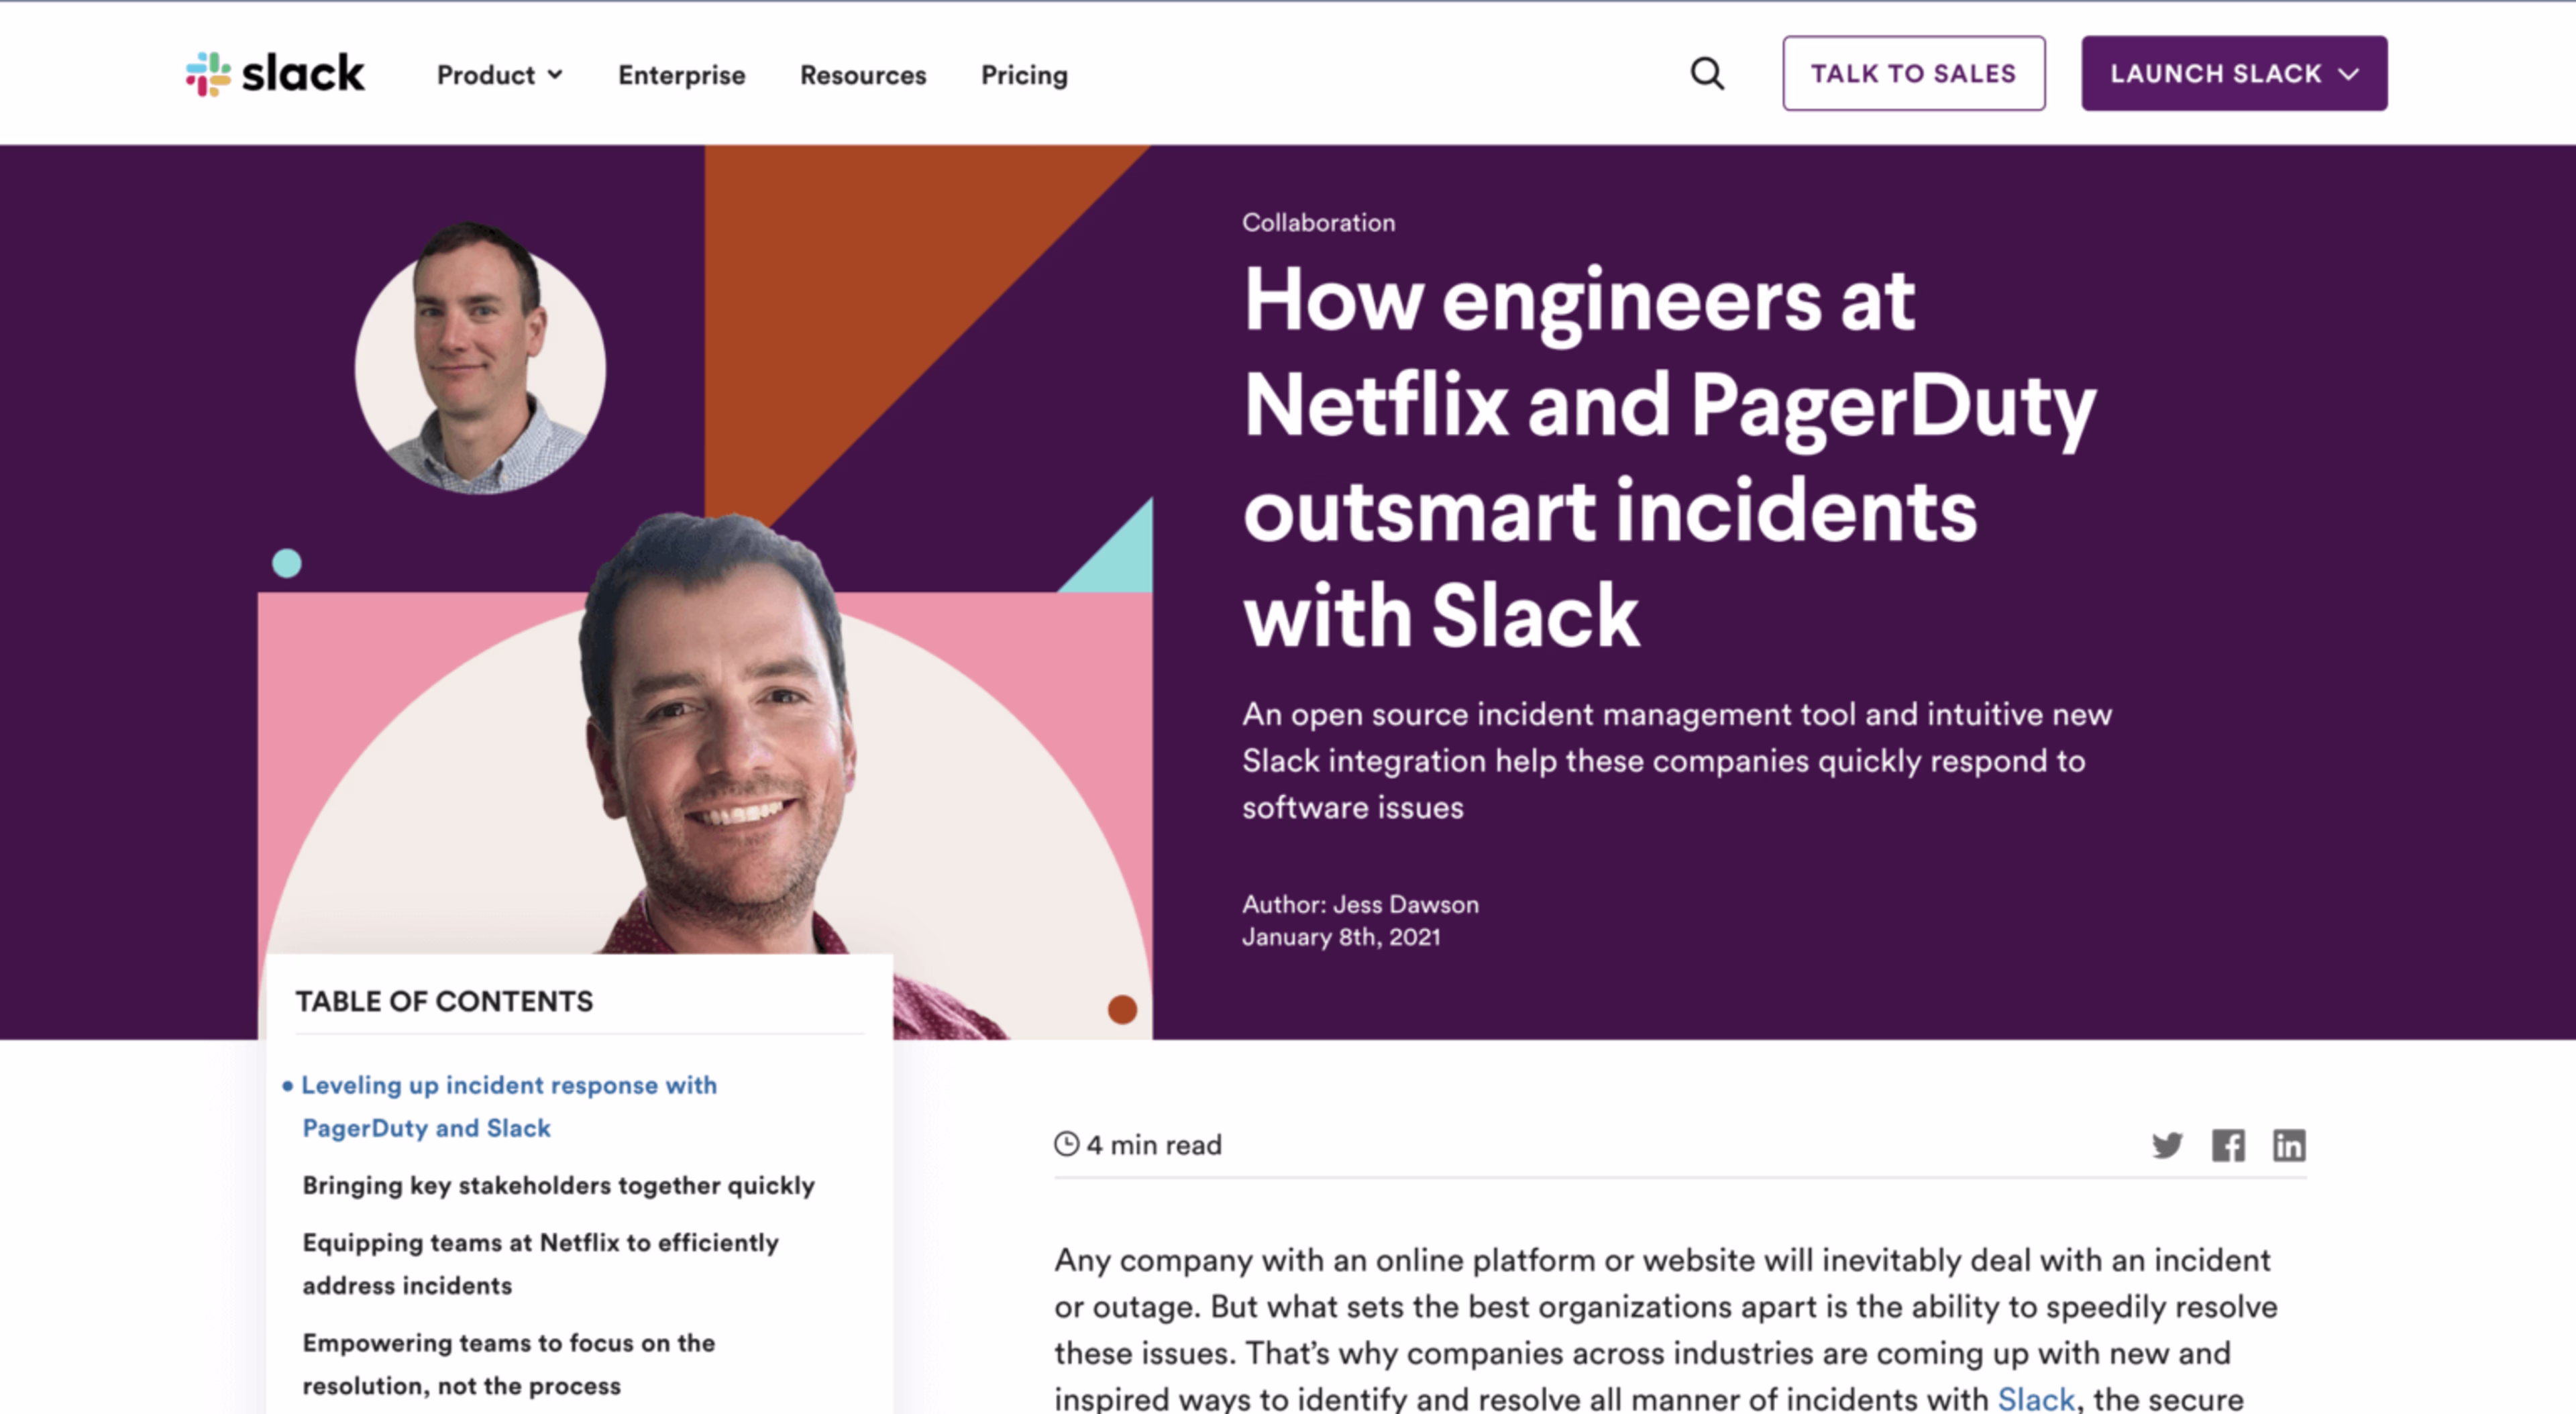Expand the Product menu
This screenshot has width=2576, height=1414.
click(x=499, y=75)
